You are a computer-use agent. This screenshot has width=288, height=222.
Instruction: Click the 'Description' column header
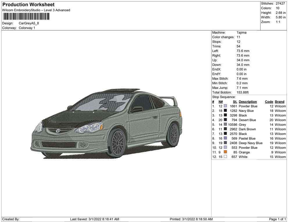pos(248,102)
